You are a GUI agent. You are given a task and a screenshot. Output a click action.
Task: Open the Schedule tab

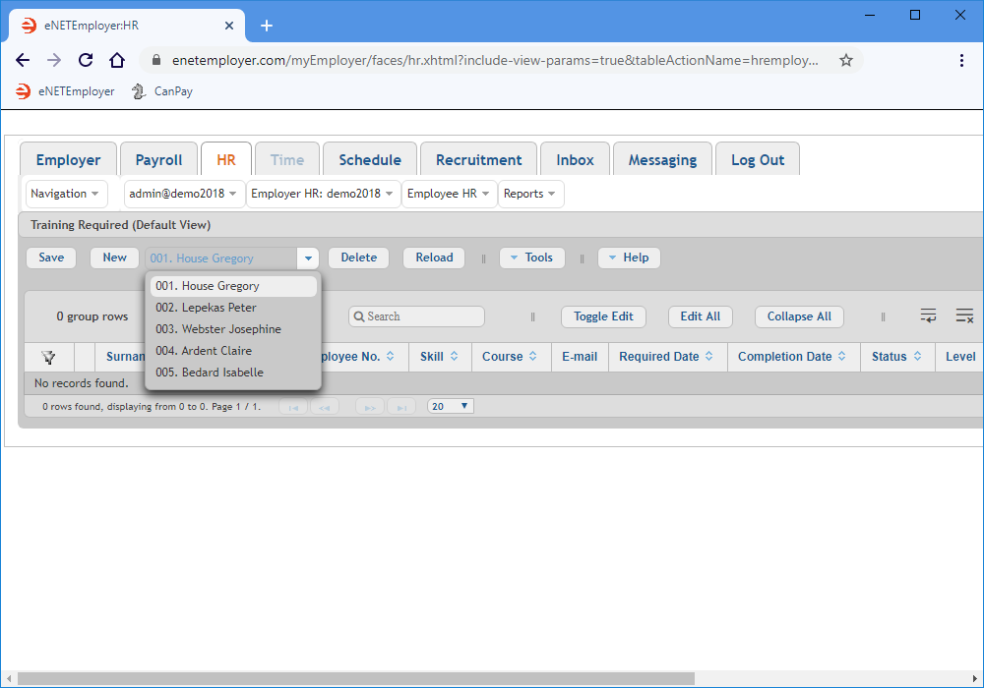(370, 160)
